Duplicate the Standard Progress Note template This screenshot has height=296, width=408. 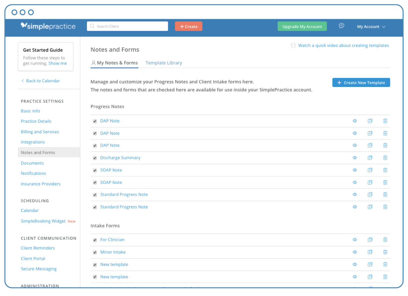click(370, 195)
